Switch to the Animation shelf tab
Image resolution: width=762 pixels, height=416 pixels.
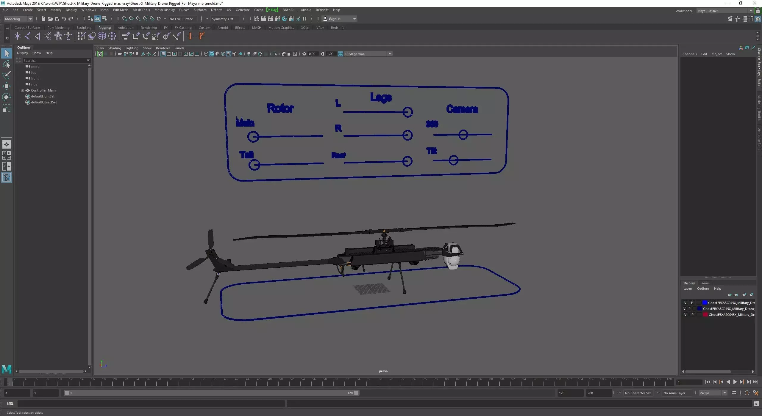click(125, 28)
